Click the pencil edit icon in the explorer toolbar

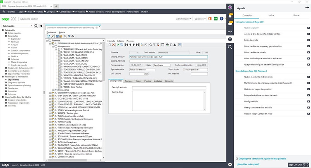click(x=52, y=36)
